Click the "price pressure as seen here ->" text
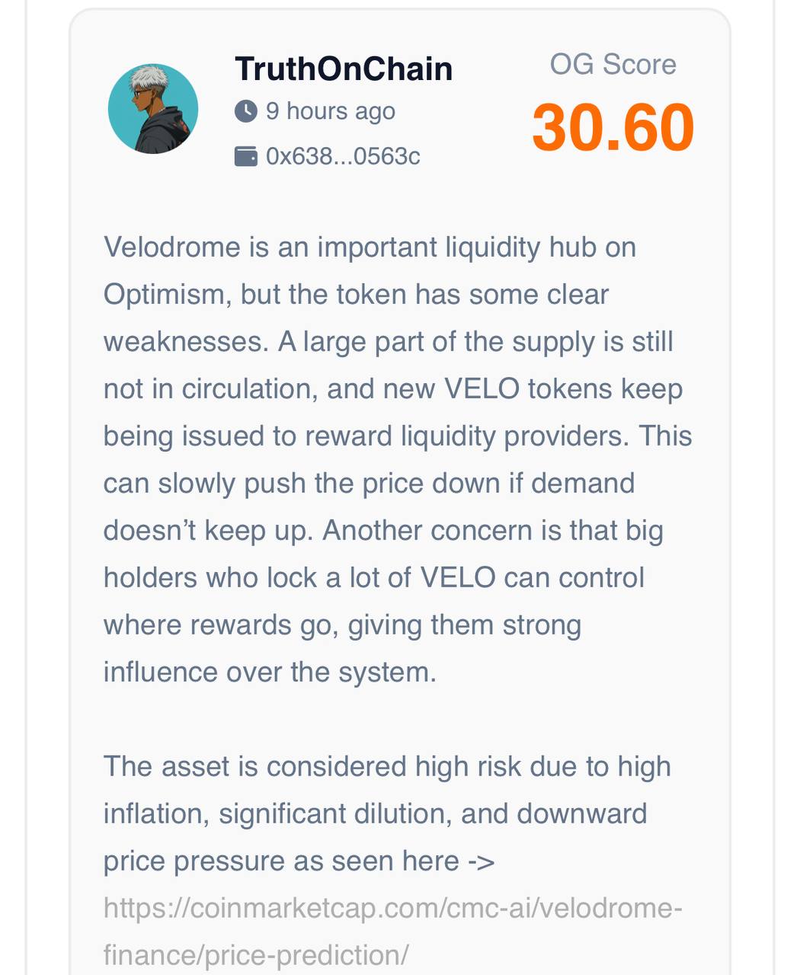Image resolution: width=800 pixels, height=975 pixels. [299, 862]
